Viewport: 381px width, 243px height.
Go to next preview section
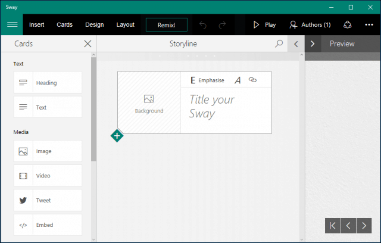pos(364,226)
